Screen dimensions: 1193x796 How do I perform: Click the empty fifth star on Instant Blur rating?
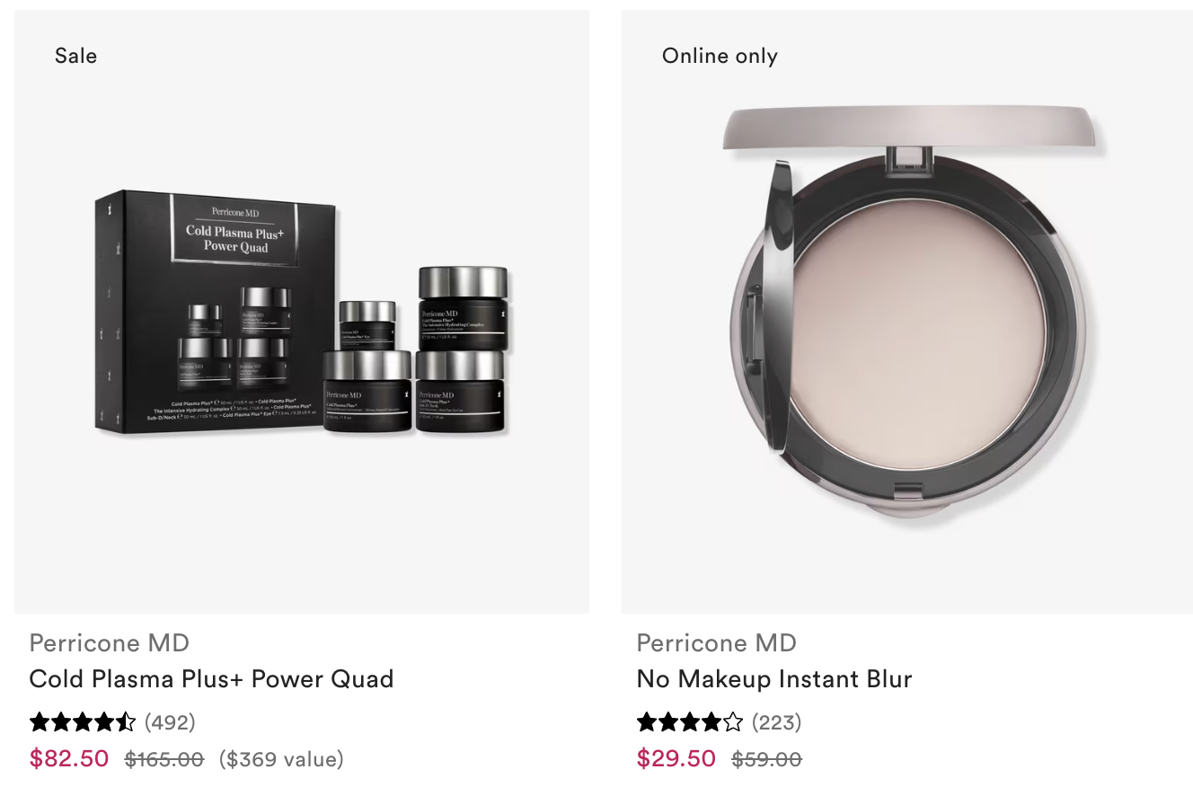[x=734, y=722]
